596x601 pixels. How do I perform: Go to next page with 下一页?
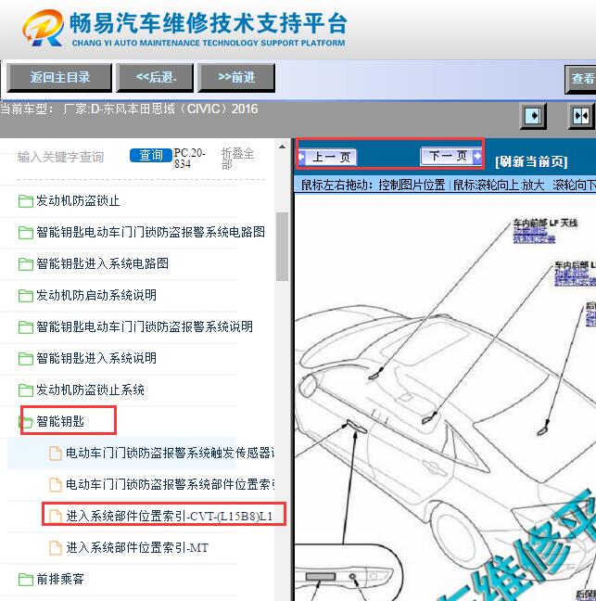point(450,156)
